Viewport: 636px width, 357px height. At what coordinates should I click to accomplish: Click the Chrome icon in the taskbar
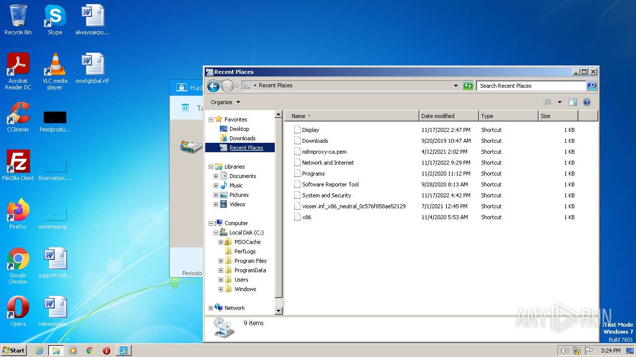coord(90,351)
